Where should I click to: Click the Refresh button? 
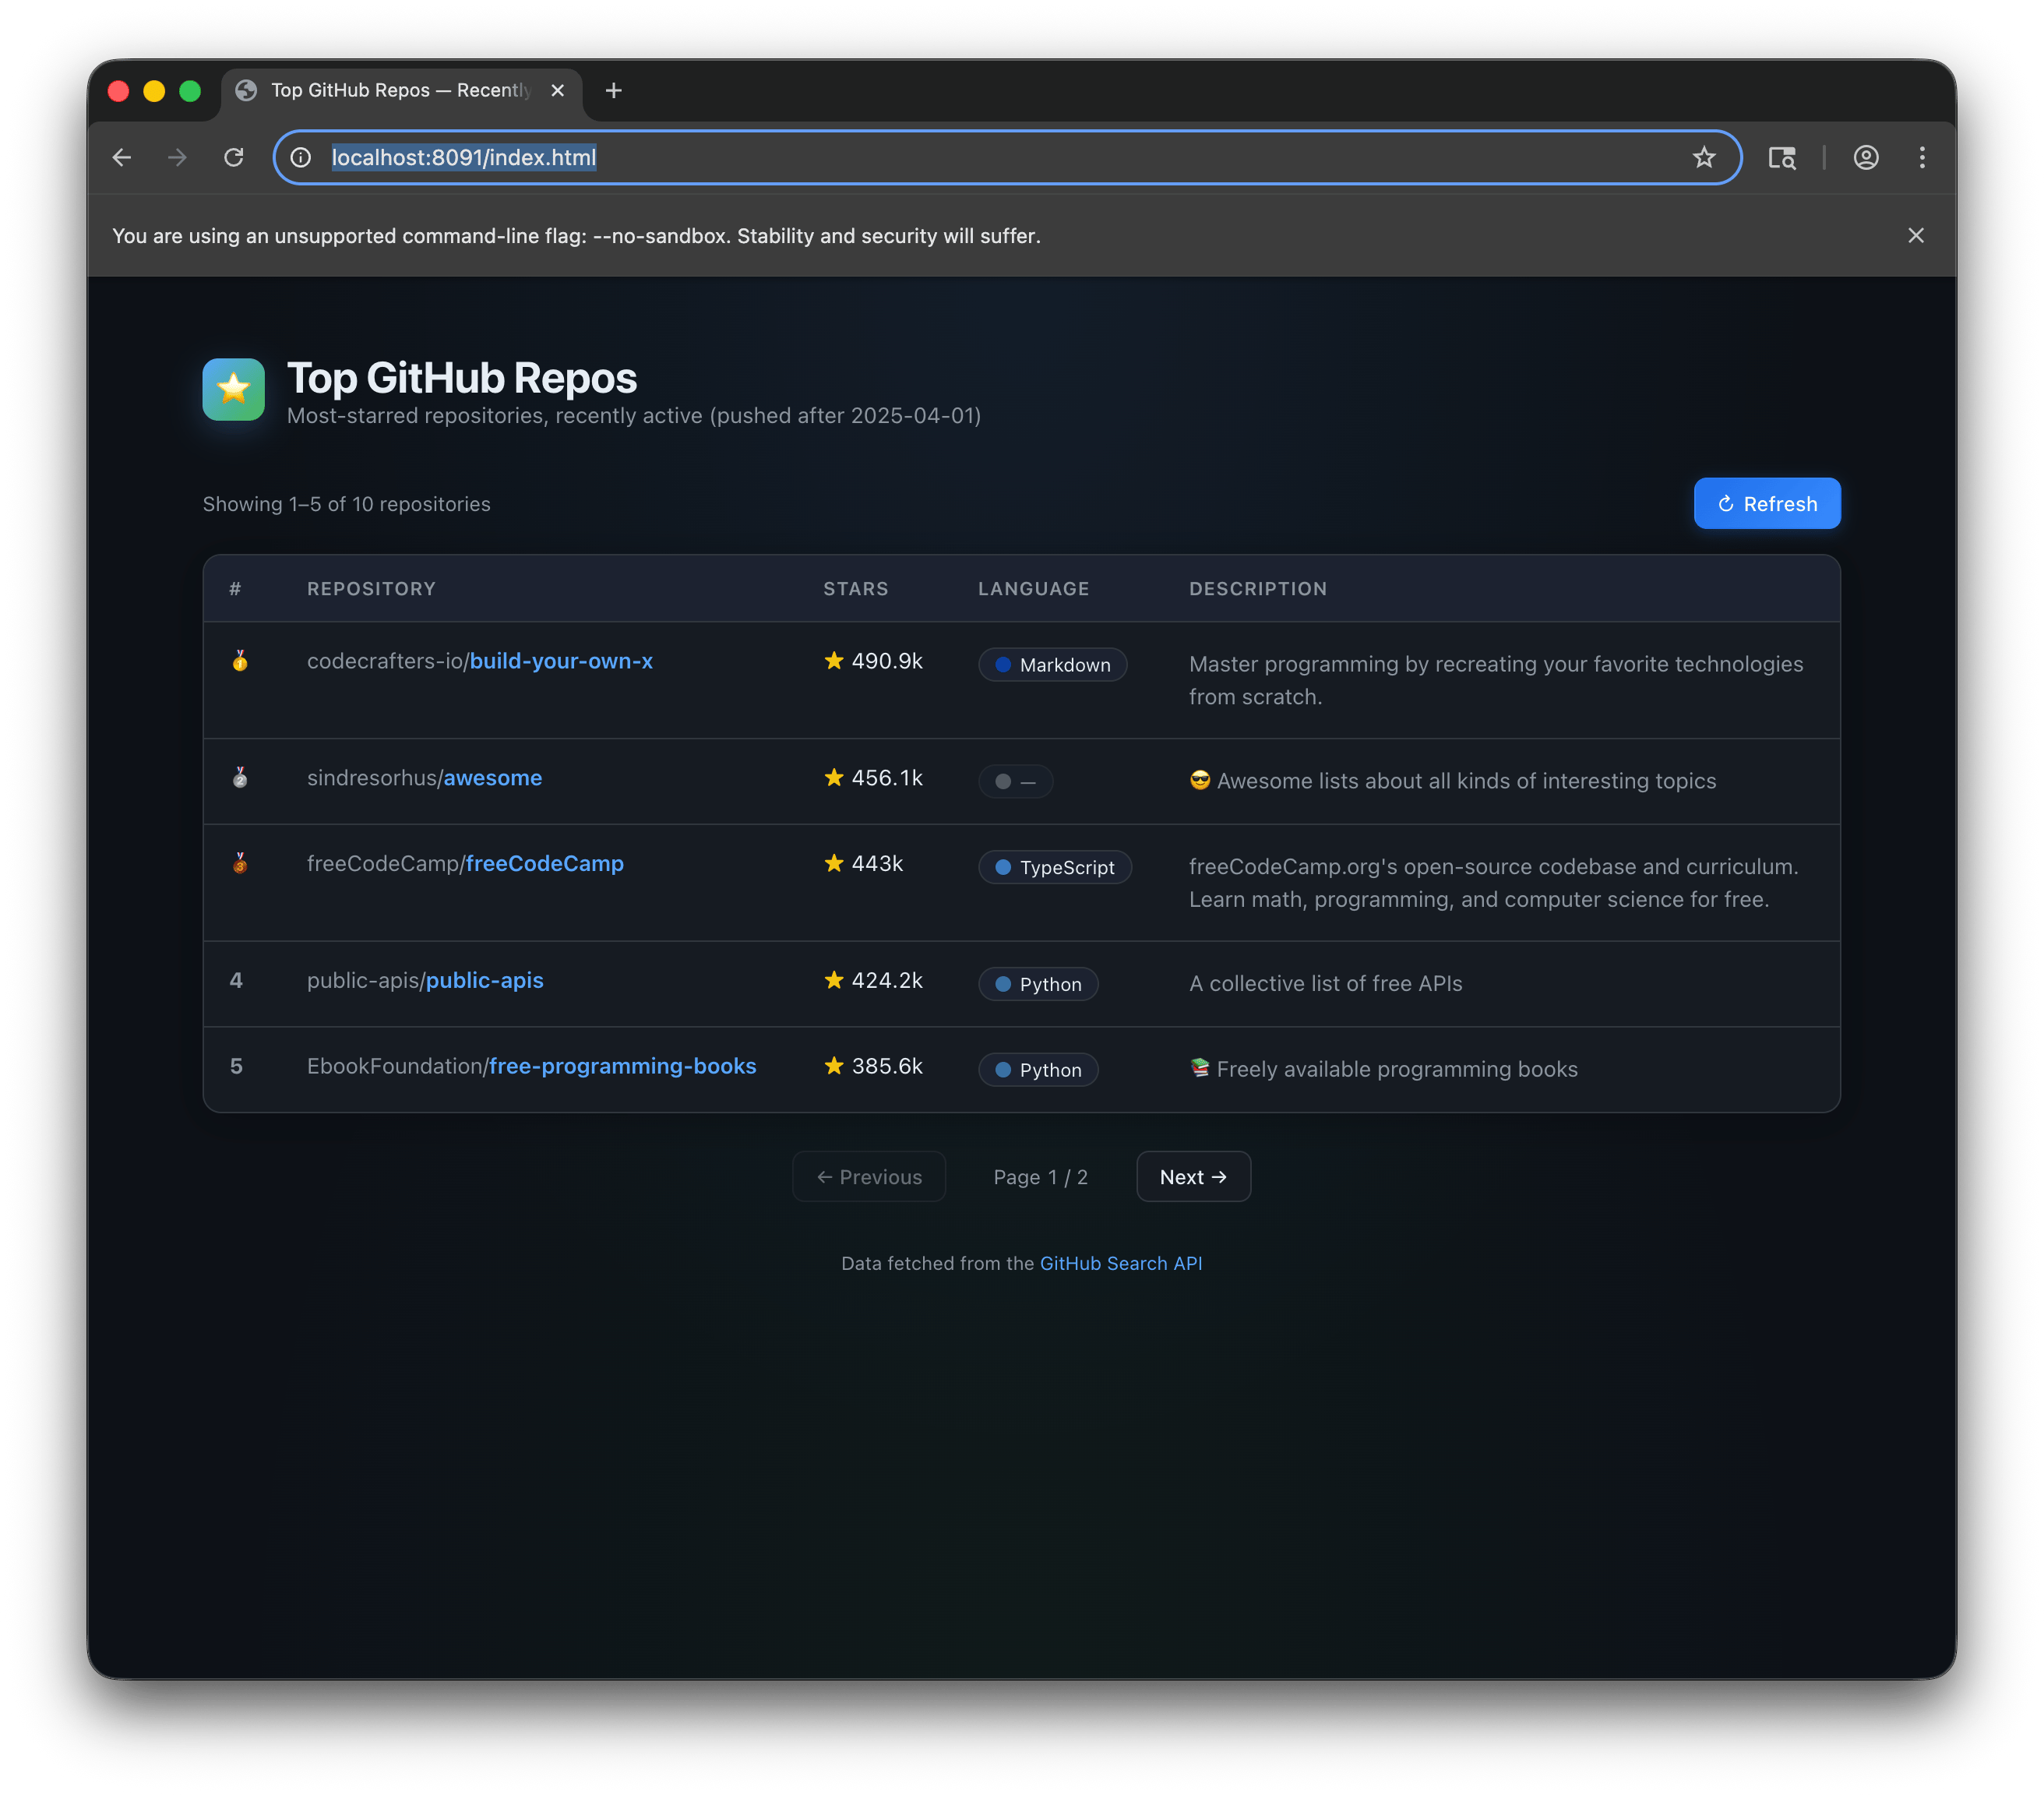click(x=1767, y=504)
